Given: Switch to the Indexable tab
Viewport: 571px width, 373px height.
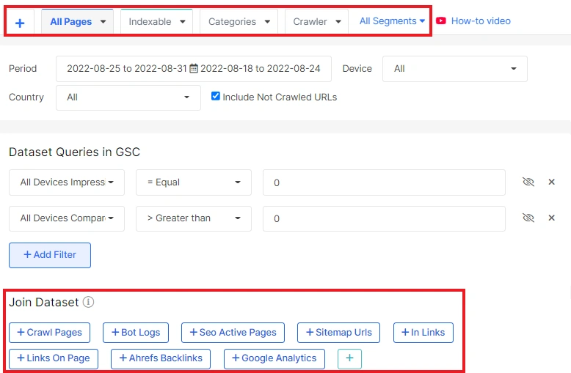Looking at the screenshot, I should [x=150, y=22].
